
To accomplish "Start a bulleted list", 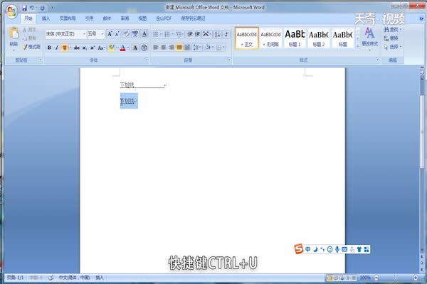I will [155, 34].
